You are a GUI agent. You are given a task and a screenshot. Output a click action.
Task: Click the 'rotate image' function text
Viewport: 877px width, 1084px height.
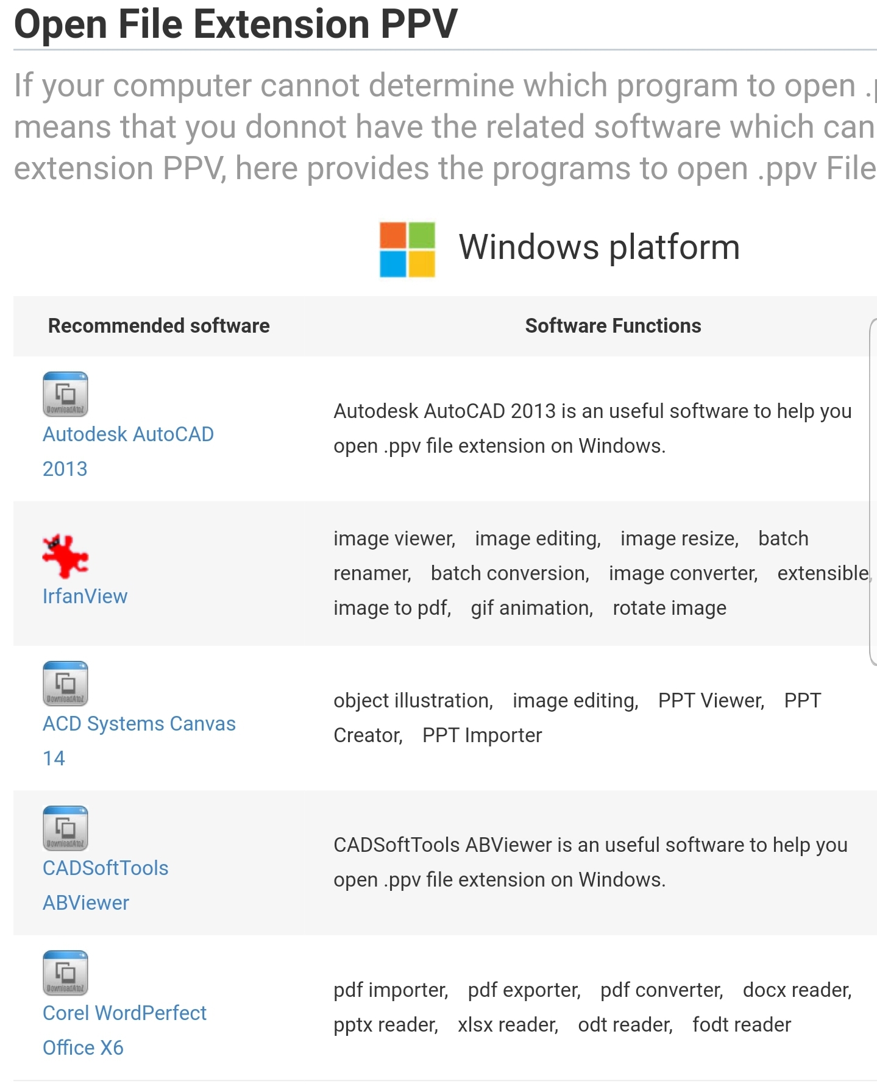tap(669, 608)
